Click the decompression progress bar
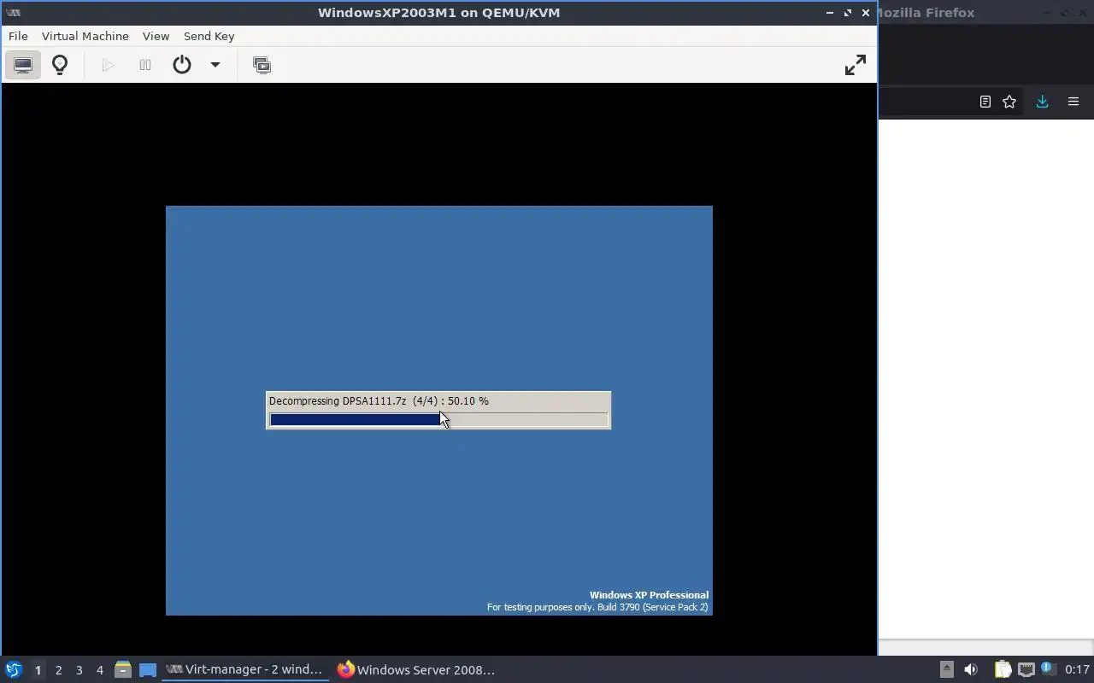Screen dimensions: 1094x683 (438, 419)
